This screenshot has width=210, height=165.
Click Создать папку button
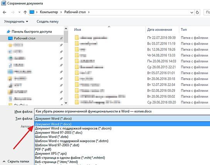tap(47, 22)
